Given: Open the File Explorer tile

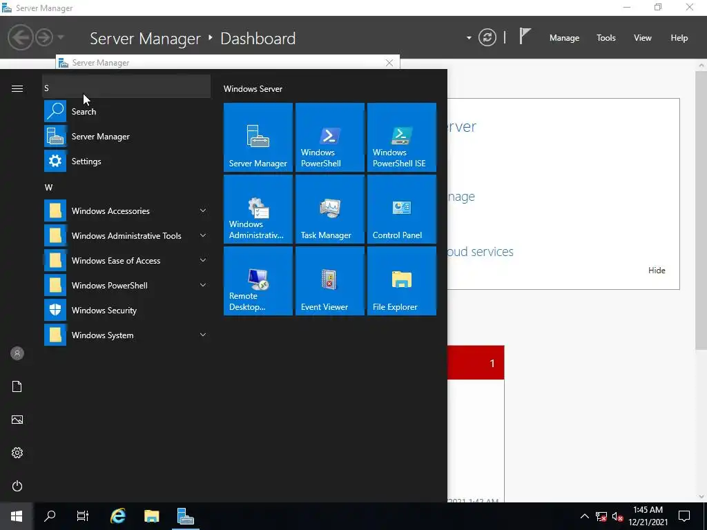Looking at the screenshot, I should point(402,281).
